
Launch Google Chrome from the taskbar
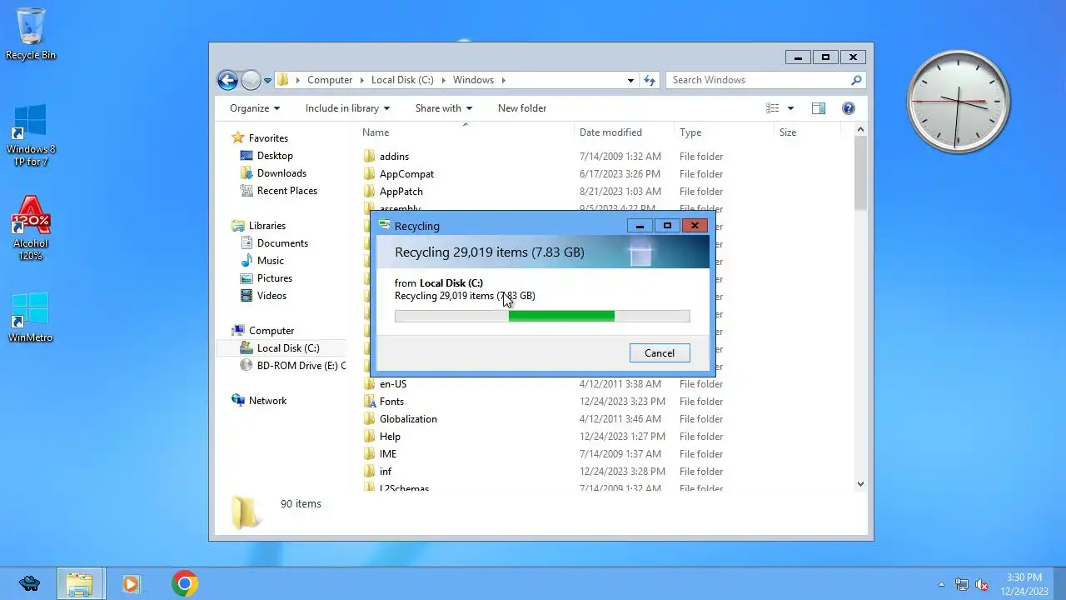[x=185, y=583]
